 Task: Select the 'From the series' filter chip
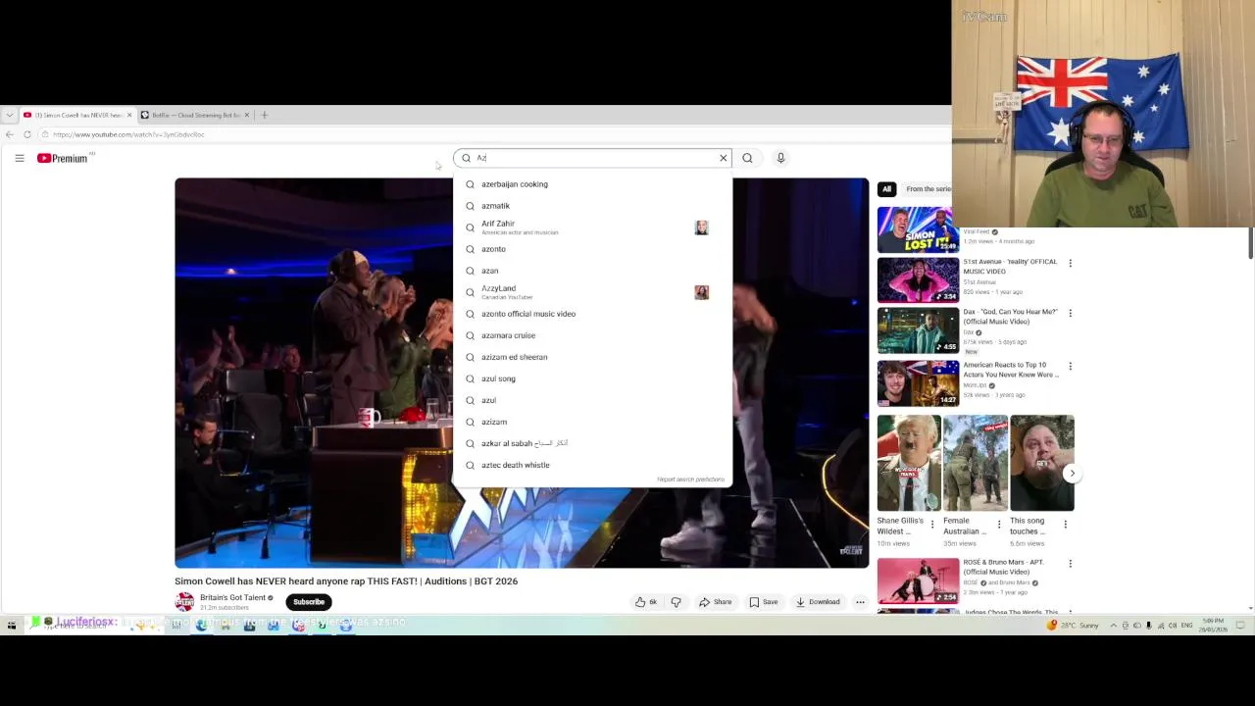[x=928, y=189]
